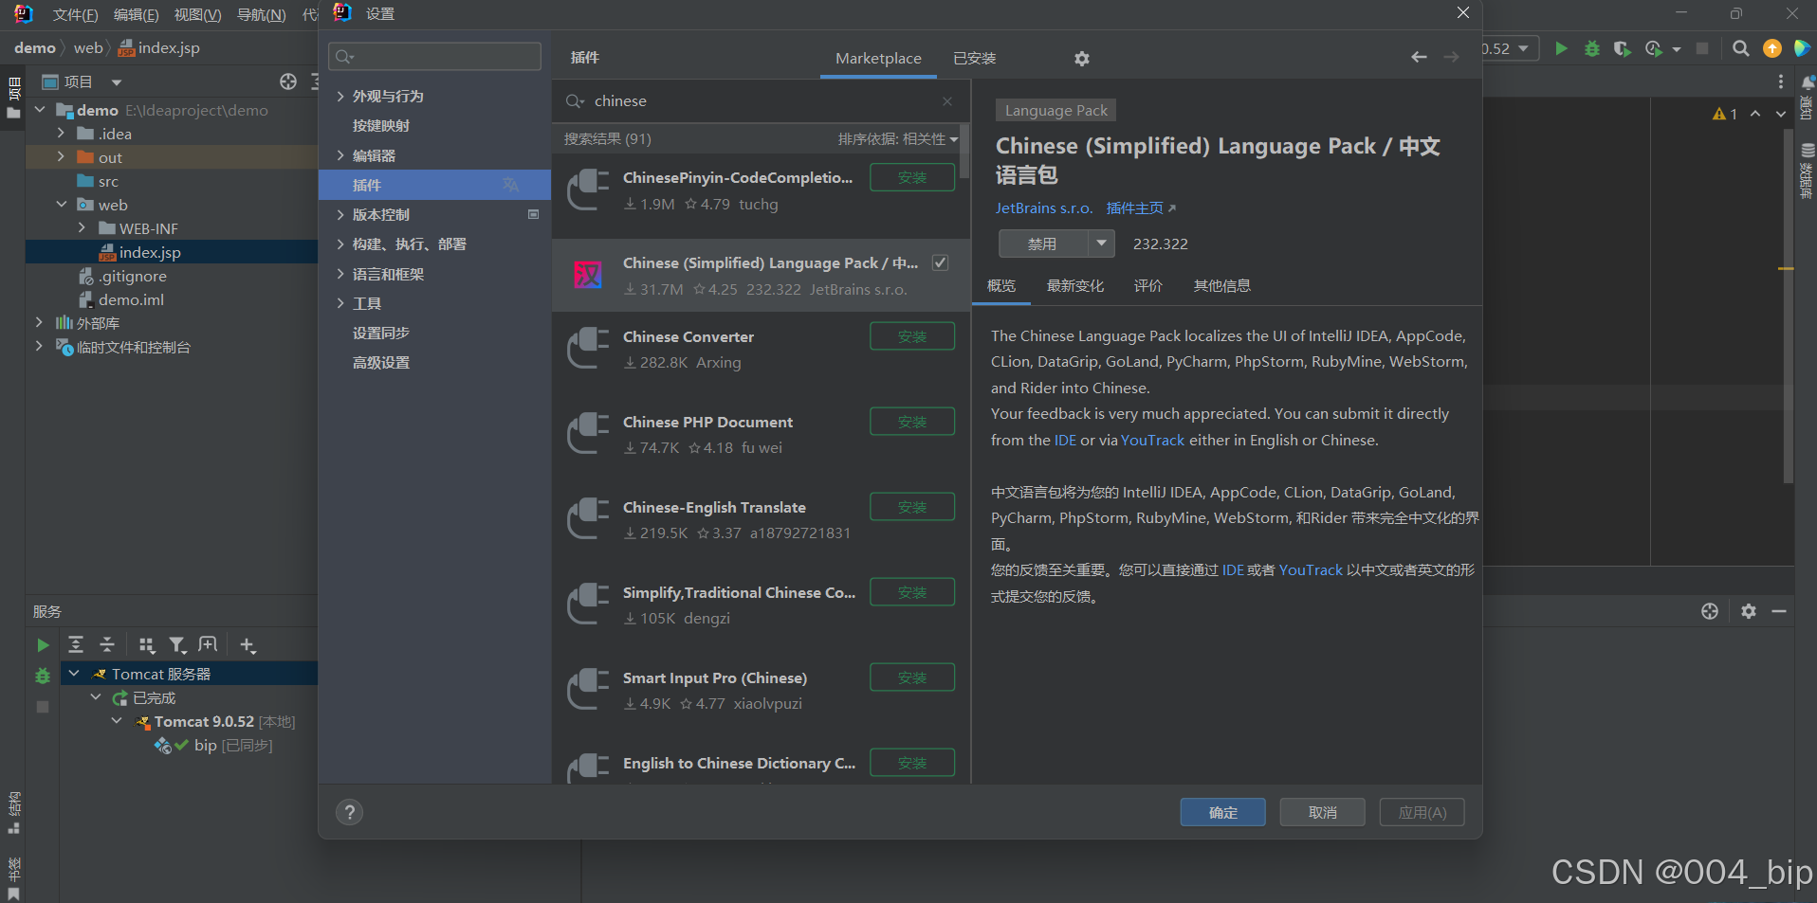Open plugin settings gear in plugins header
This screenshot has width=1817, height=903.
click(x=1081, y=59)
